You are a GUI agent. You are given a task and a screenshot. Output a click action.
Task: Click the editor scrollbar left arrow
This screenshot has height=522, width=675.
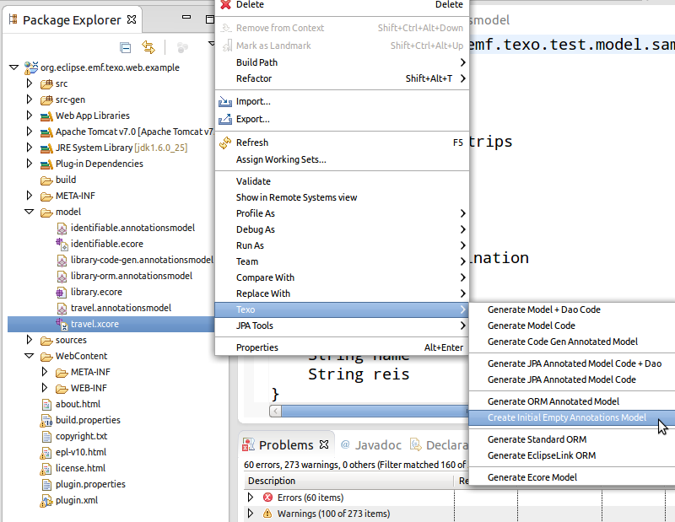pos(276,411)
